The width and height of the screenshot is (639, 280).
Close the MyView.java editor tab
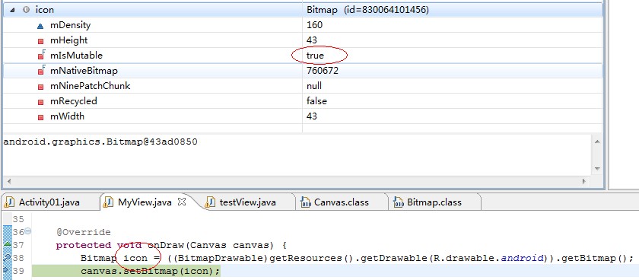pyautogui.click(x=182, y=202)
